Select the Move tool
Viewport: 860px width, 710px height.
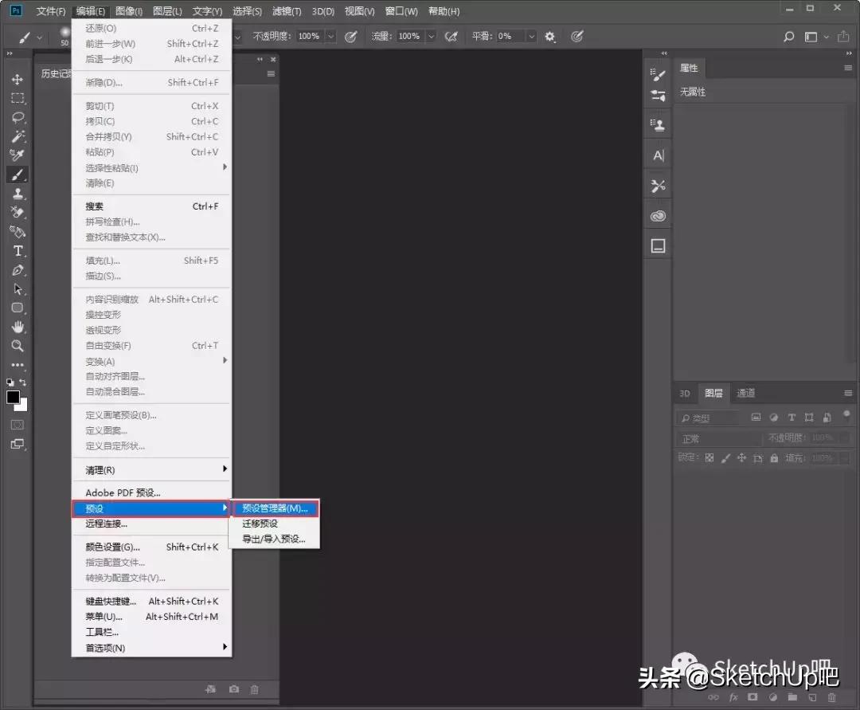[17, 79]
